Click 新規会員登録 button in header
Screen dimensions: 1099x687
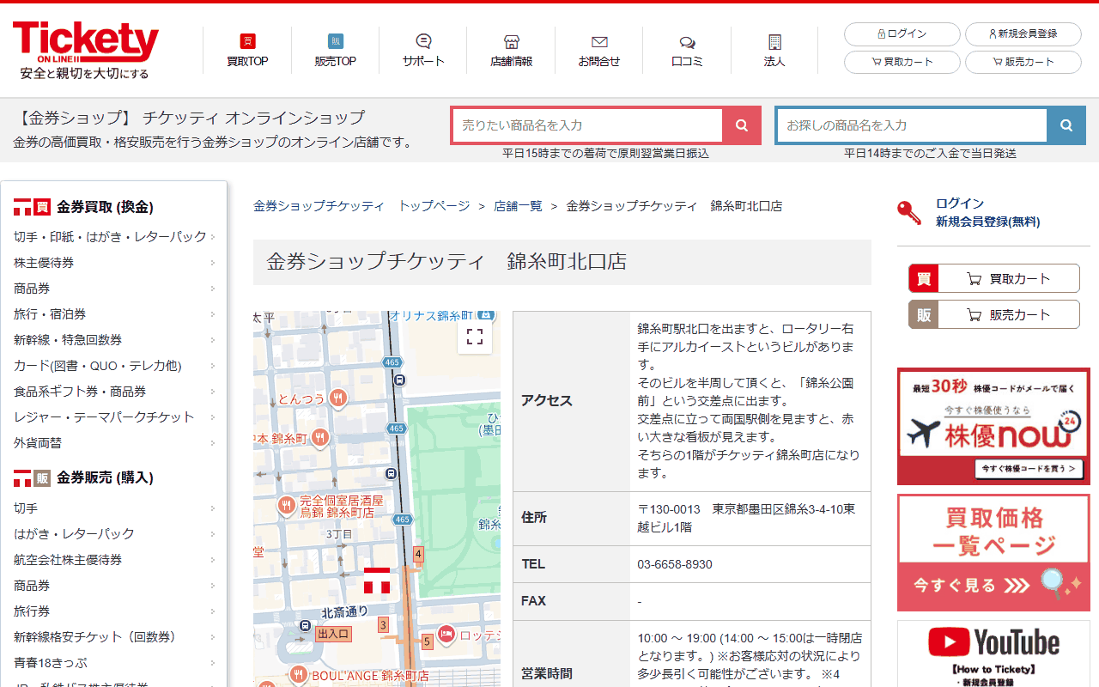click(1023, 34)
